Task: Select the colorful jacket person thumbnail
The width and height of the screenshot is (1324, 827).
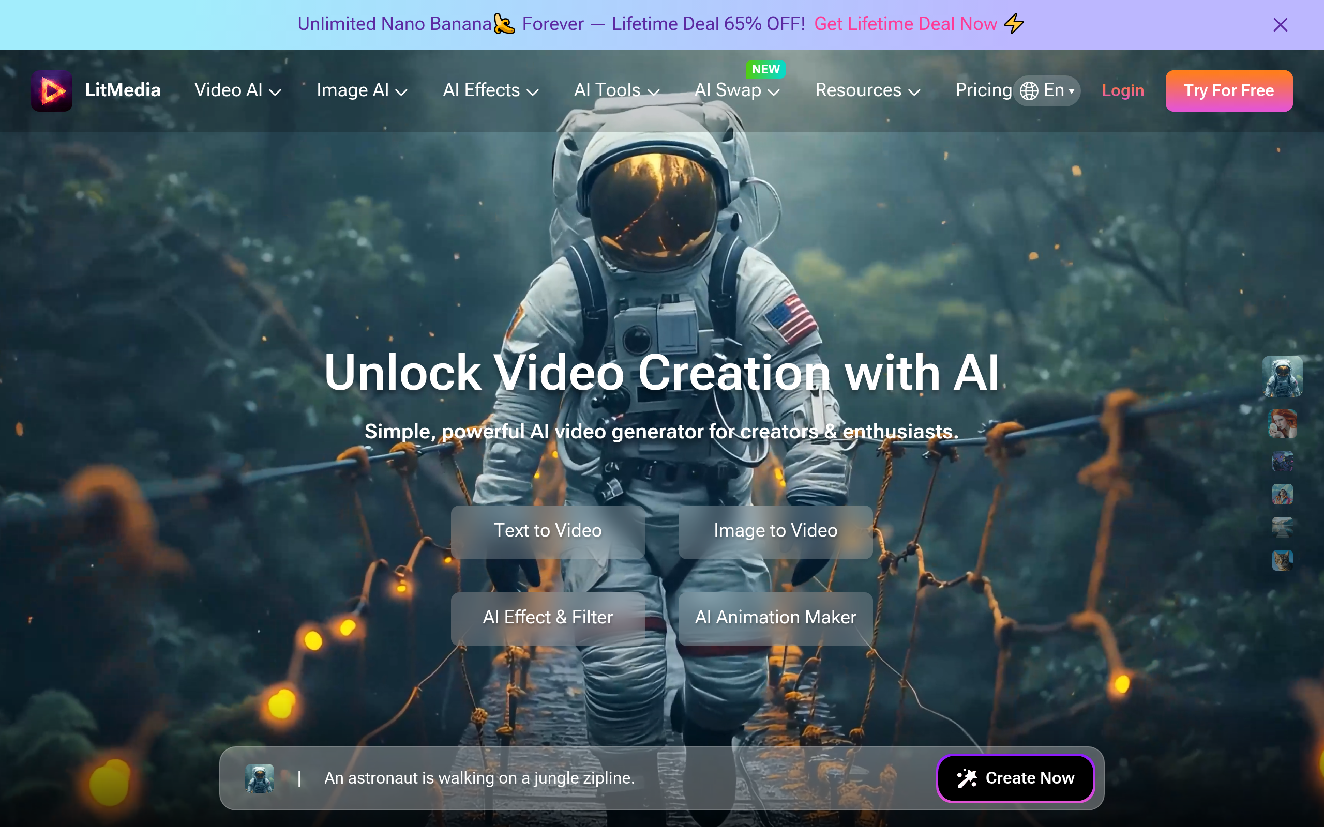Action: point(1282,495)
